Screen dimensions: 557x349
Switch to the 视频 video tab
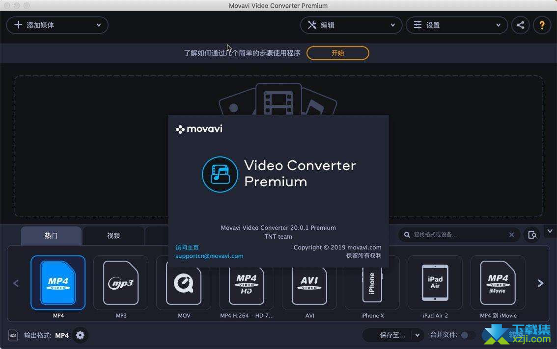pyautogui.click(x=113, y=235)
